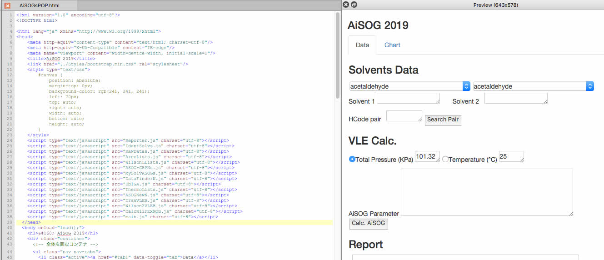The image size is (604, 260).
Task: Click the <title>AiSOG 2019</title> line
Action: [x=61, y=59]
